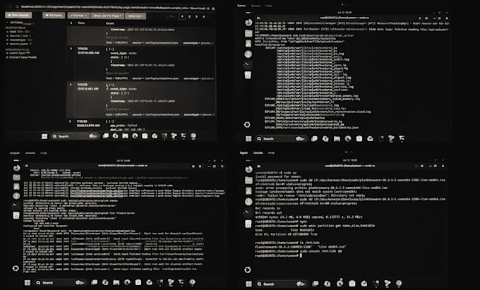Click Show Applications in top-right VM's dock
480x290 pixels.
(x=247, y=124)
